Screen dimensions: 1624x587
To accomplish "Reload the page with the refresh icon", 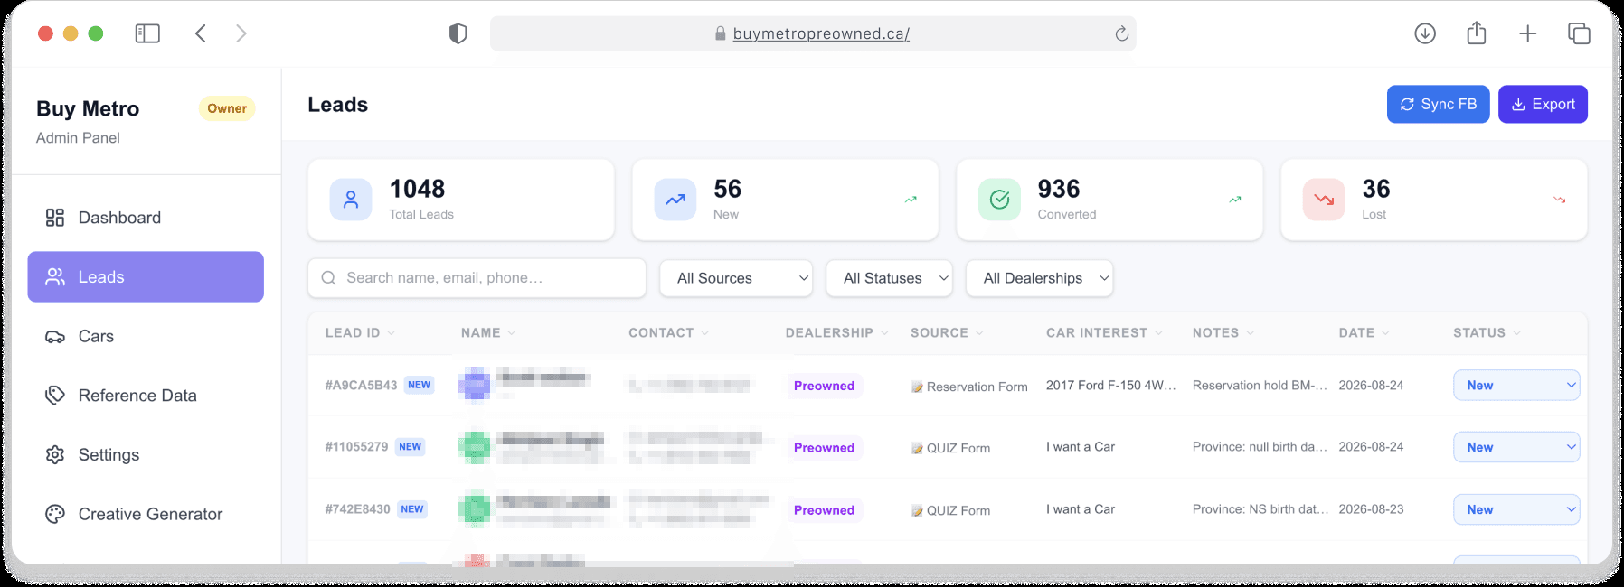I will pos(1121,33).
